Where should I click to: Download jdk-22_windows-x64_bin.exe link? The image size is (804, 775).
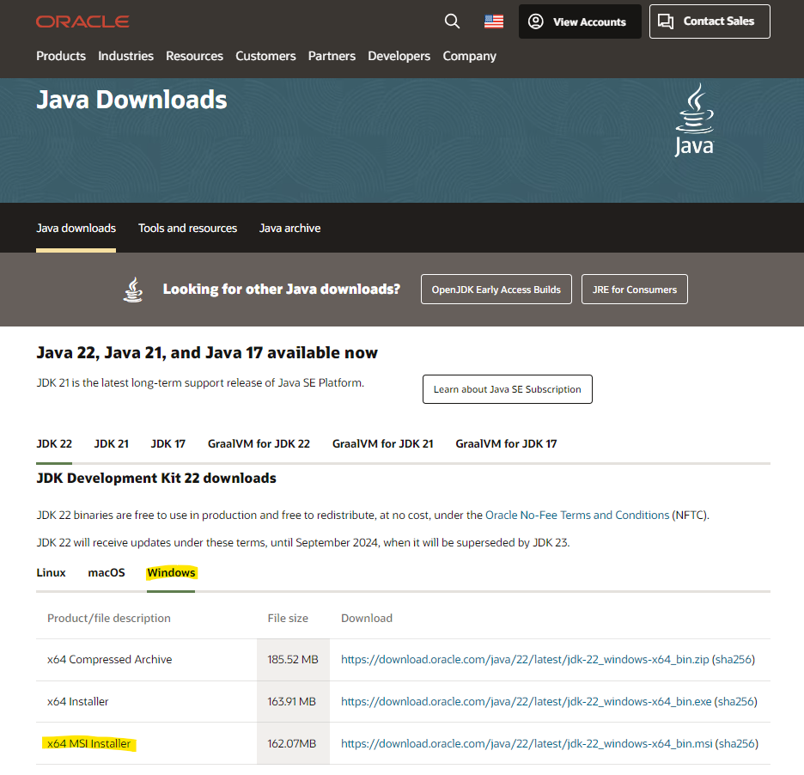tap(526, 702)
